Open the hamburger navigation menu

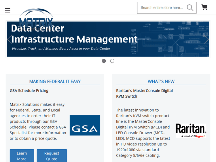tap(7, 10)
